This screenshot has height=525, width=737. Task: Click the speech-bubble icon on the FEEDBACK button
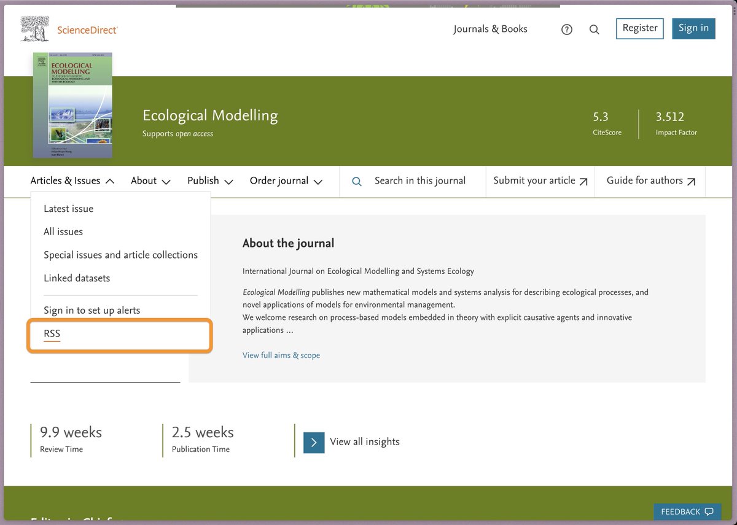[709, 511]
